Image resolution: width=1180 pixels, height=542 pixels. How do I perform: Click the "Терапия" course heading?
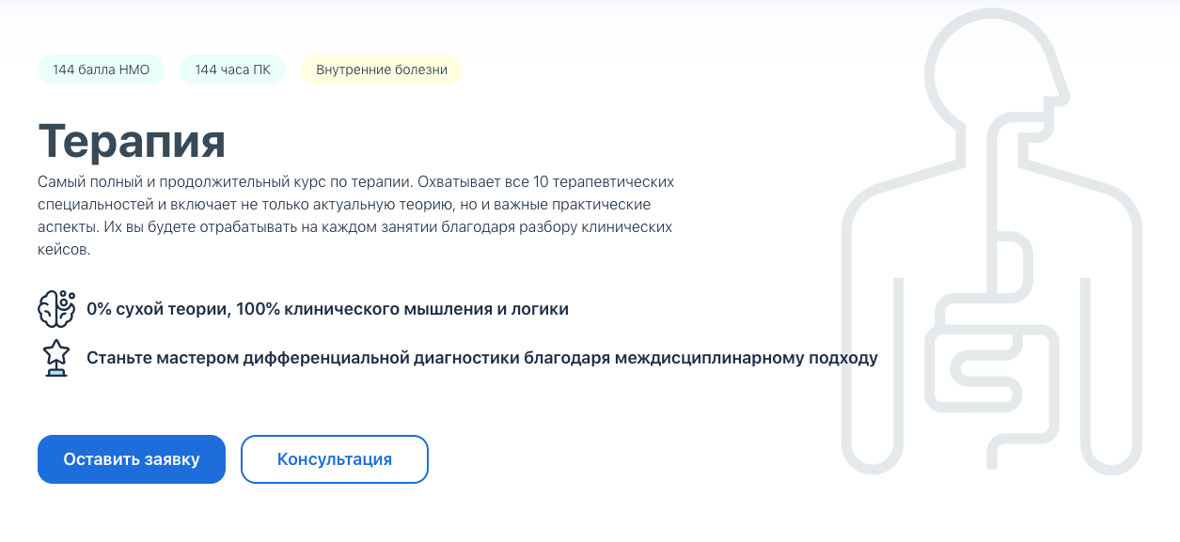(x=132, y=141)
